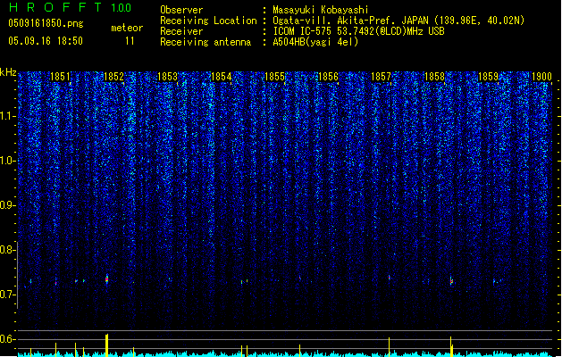The width and height of the screenshot is (562, 357).
Task: Click the 1852 time label
Action: pyautogui.click(x=113, y=76)
